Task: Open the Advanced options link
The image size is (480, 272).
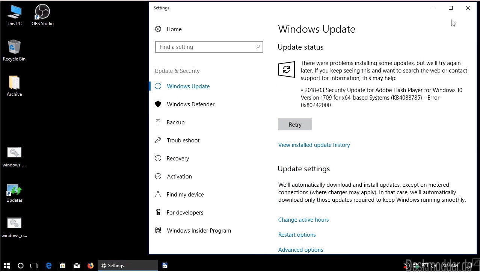Action: coord(301,250)
